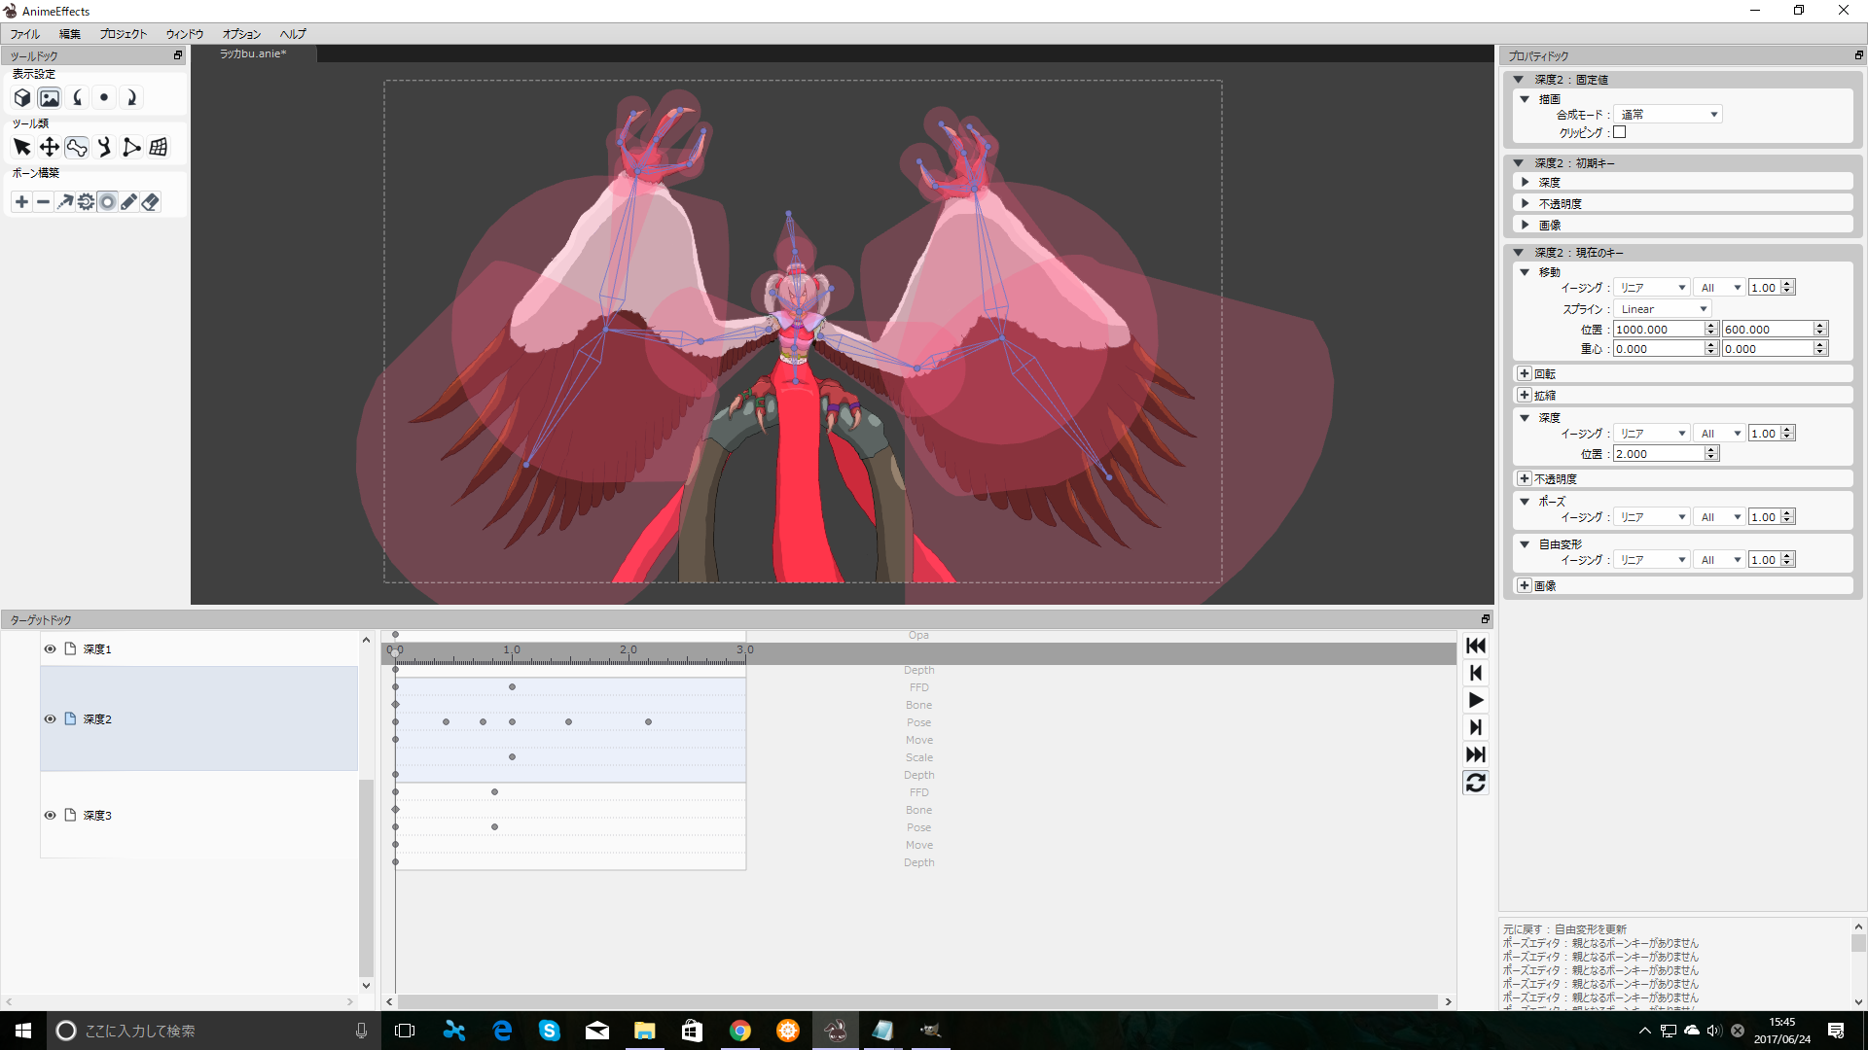The image size is (1868, 1050).
Task: Choose the mesh grid deformation tool
Action: [159, 148]
